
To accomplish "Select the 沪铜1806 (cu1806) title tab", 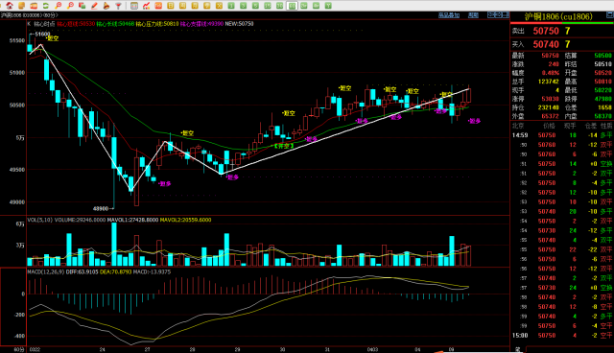I will pyautogui.click(x=558, y=16).
